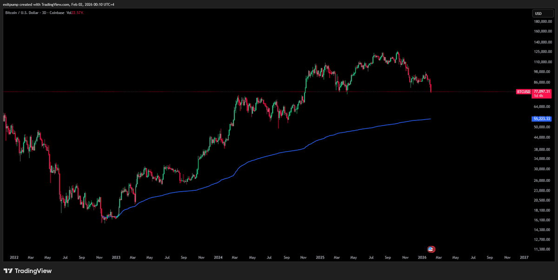Click the blue 55,223.33 moving average label
The width and height of the screenshot is (558, 280).
coord(541,119)
